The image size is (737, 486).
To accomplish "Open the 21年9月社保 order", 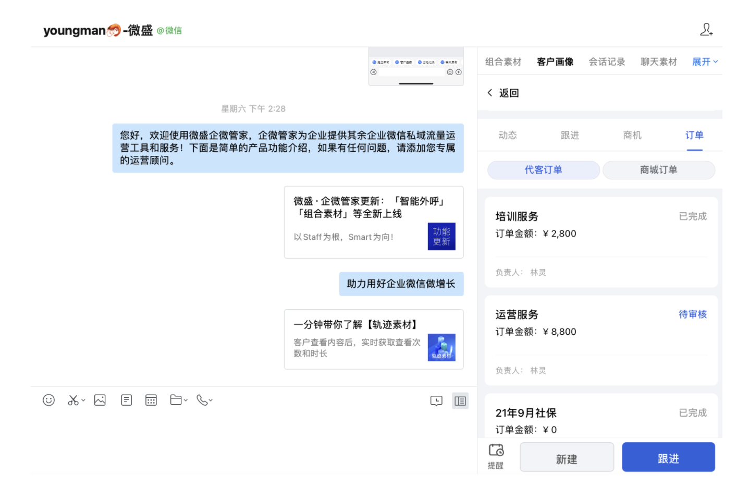I will 601,416.
